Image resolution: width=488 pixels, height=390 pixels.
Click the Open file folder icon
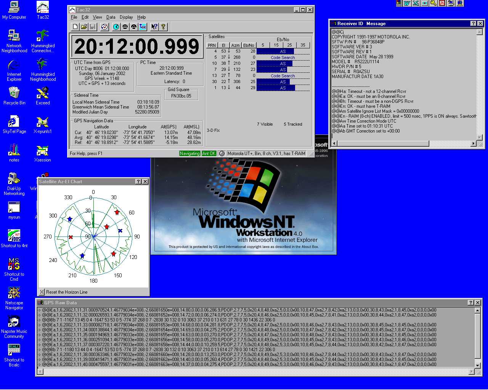pos(84,27)
